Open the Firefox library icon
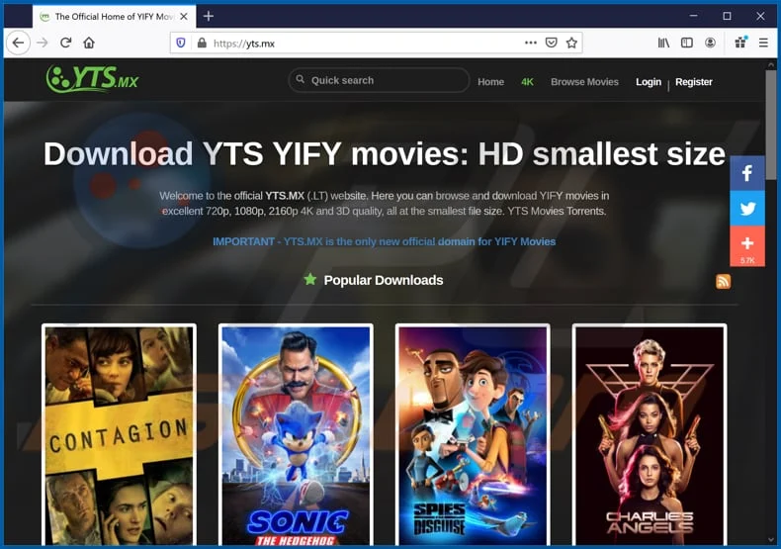Viewport: 781px width, 549px height. [x=664, y=43]
